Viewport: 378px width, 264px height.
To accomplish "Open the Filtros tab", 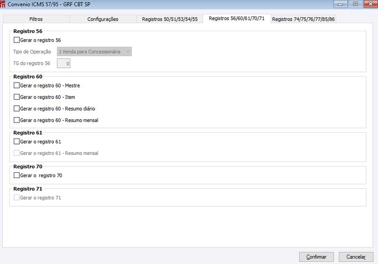I will click(x=36, y=19).
